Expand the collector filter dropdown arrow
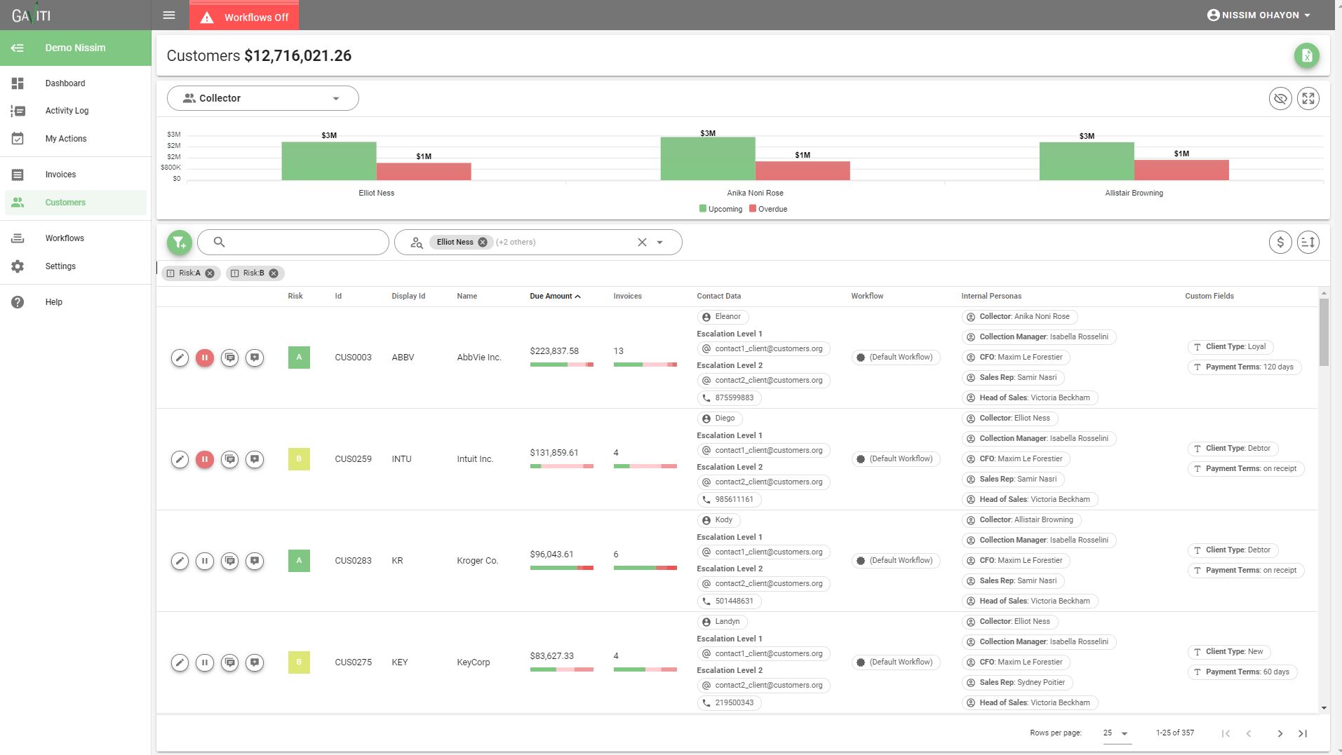1342x755 pixels. (x=660, y=242)
